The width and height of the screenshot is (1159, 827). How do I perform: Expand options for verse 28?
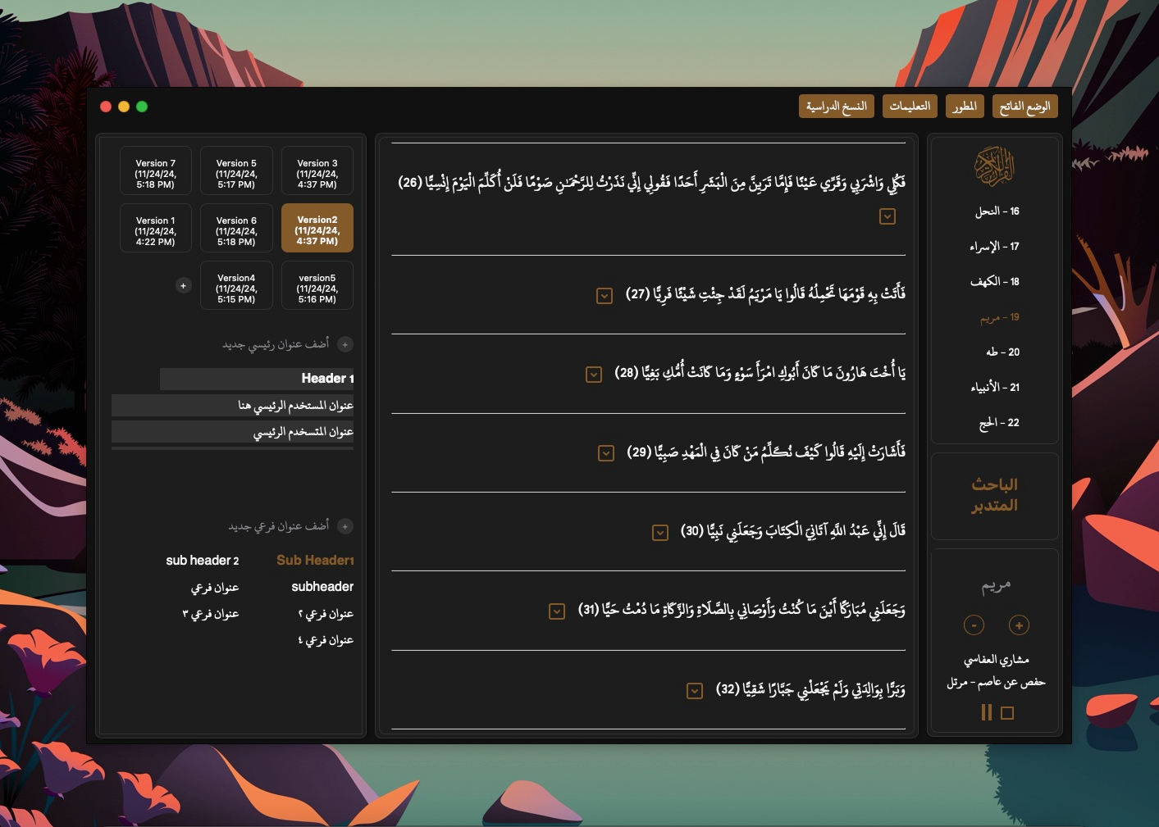(x=594, y=375)
